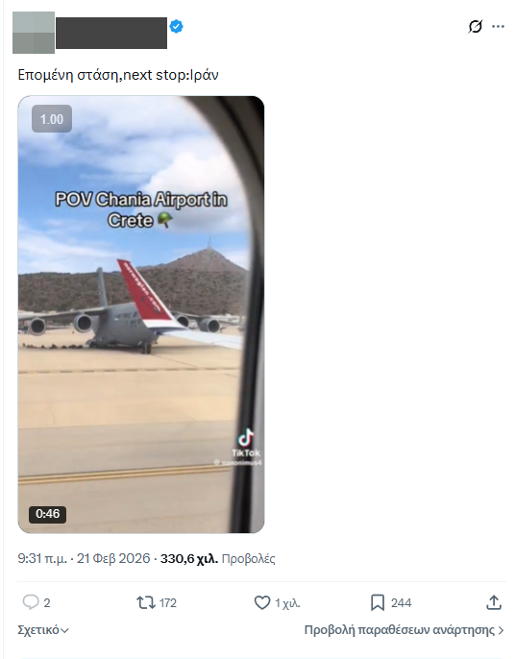Open the three-dot more options menu

point(498,27)
